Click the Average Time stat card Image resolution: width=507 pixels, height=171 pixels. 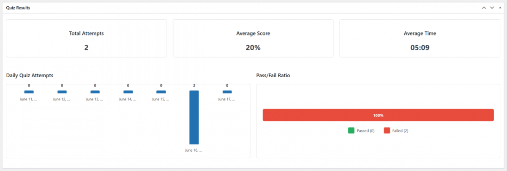coord(420,38)
